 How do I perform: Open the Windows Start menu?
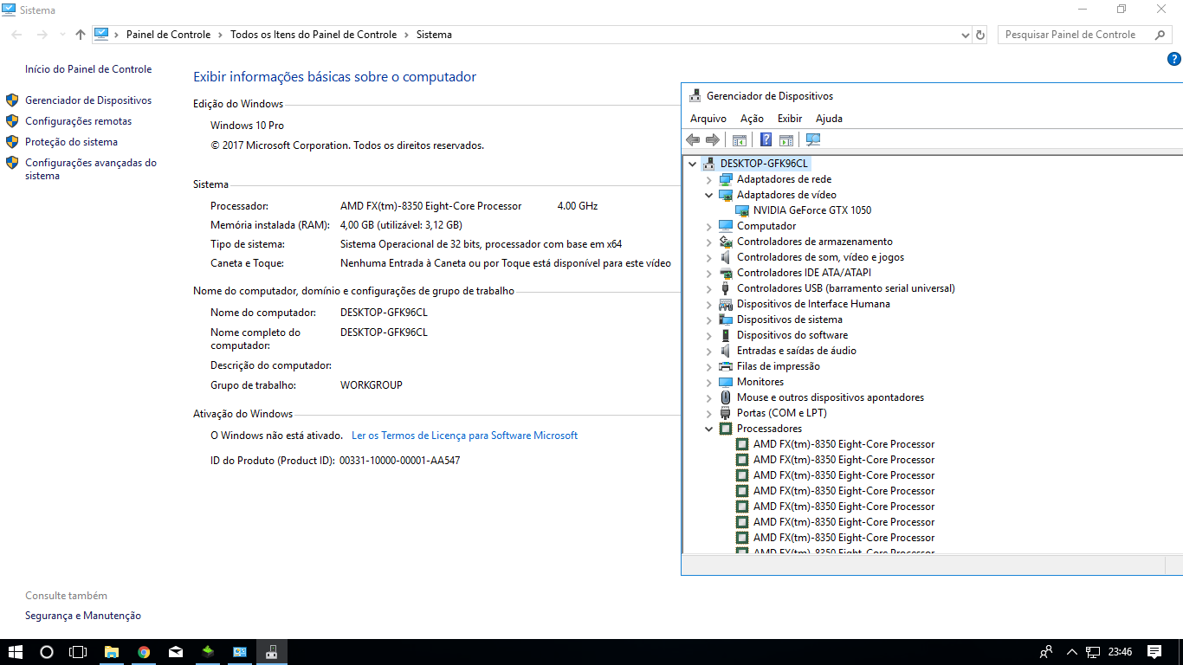coord(16,652)
